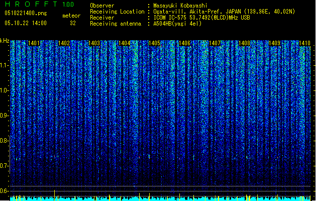Click the 1.0 kHz axis label

click(x=4, y=90)
